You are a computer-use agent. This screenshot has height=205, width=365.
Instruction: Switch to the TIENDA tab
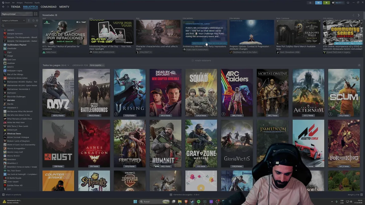tap(15, 7)
